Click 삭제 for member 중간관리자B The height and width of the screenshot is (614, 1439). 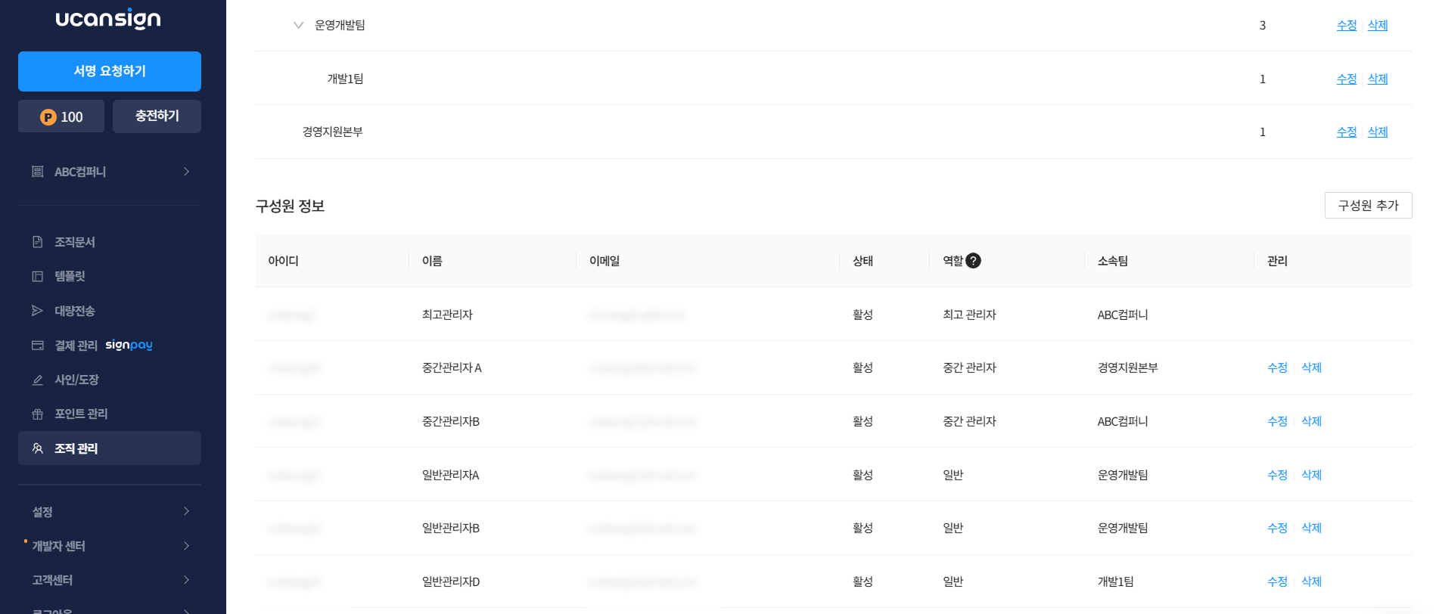coord(1311,421)
